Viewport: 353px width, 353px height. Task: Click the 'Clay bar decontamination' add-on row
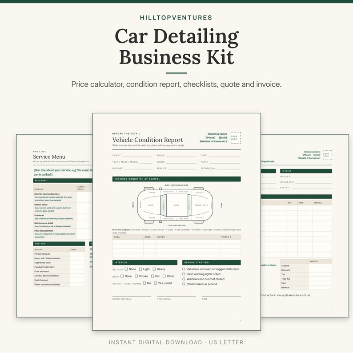[59, 276]
